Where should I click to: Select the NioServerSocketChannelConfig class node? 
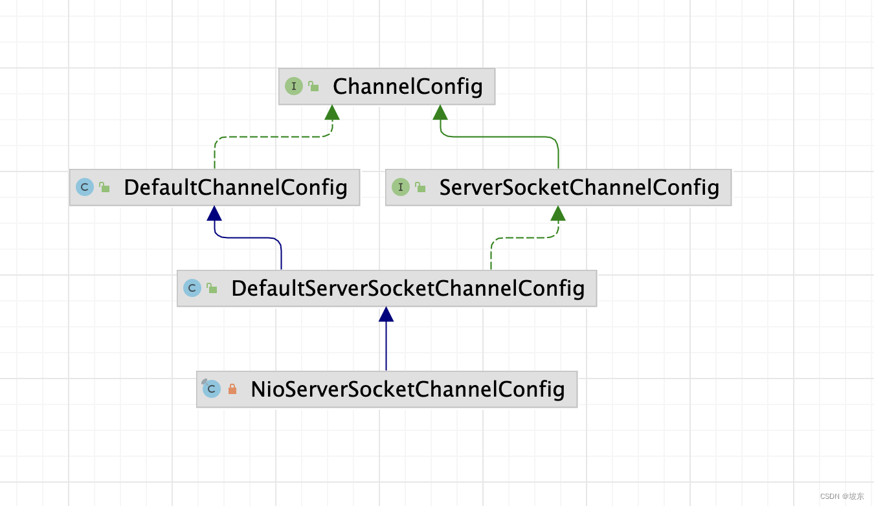tap(387, 390)
